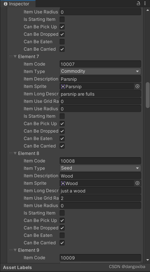Image resolution: width=150 pixels, height=272 pixels.
Task: Open object picker for Parsnip sprite
Action: click(x=137, y=86)
